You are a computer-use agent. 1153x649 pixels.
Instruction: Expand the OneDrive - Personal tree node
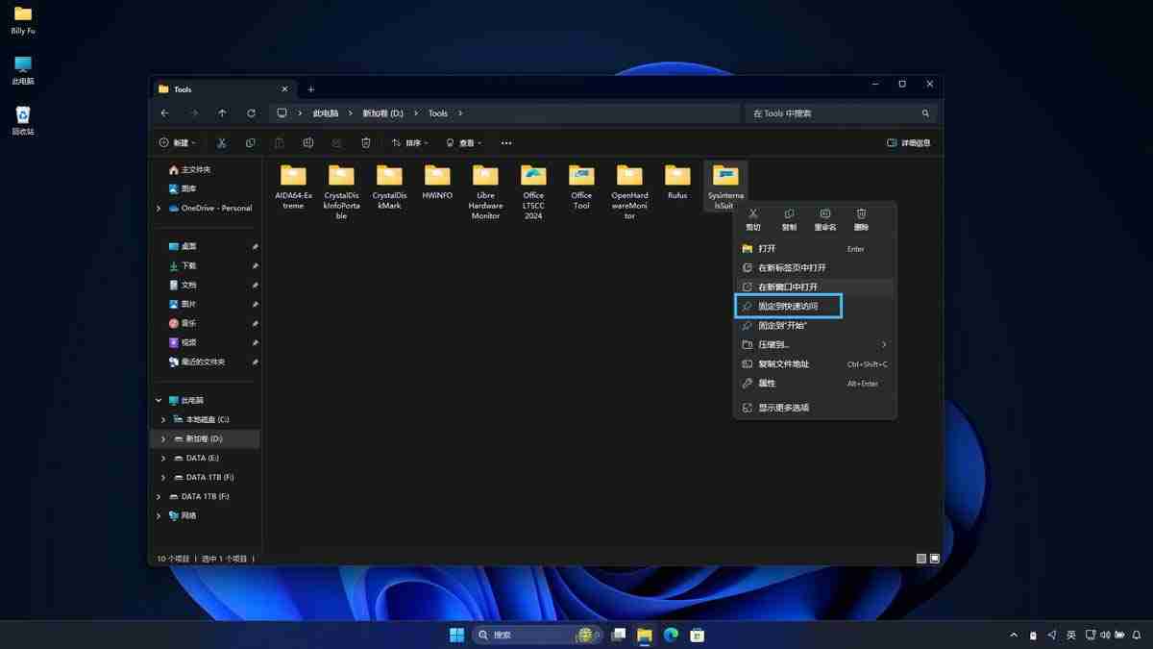(x=159, y=208)
